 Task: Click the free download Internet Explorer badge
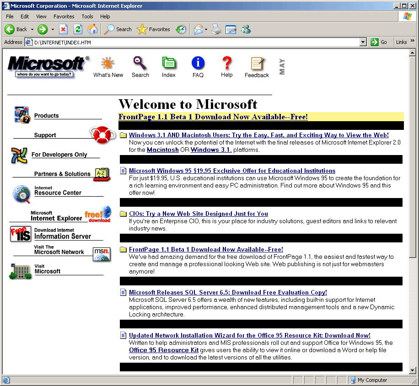coord(98,214)
